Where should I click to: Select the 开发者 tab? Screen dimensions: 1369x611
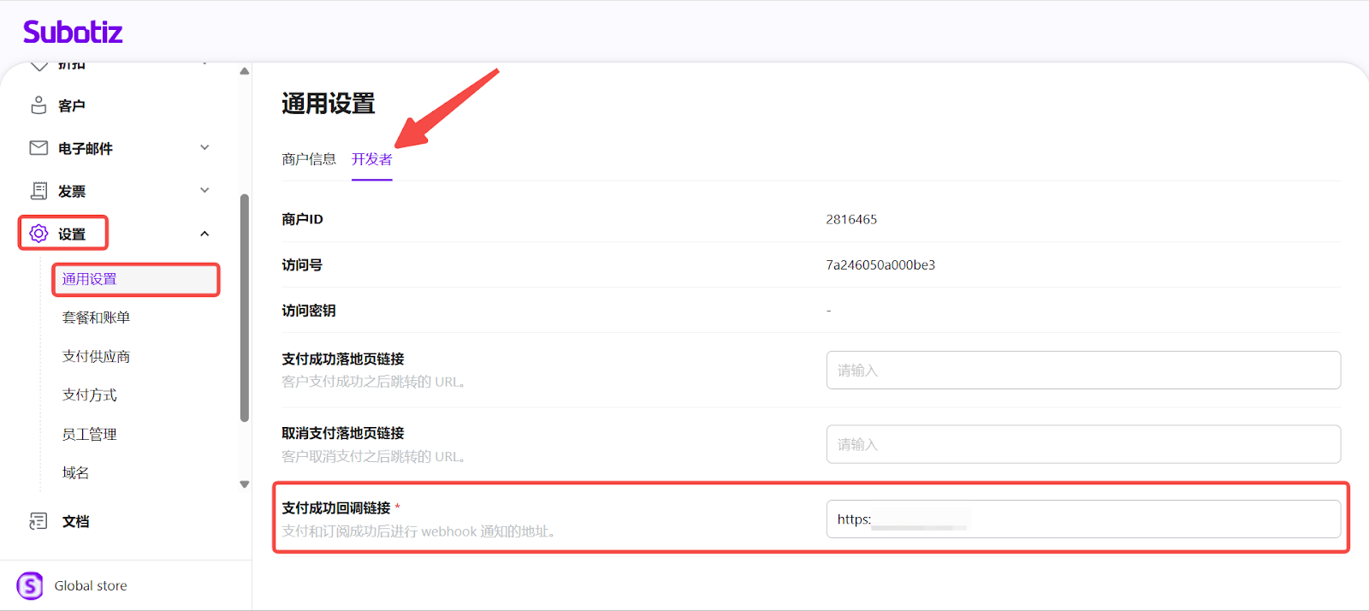(x=371, y=159)
